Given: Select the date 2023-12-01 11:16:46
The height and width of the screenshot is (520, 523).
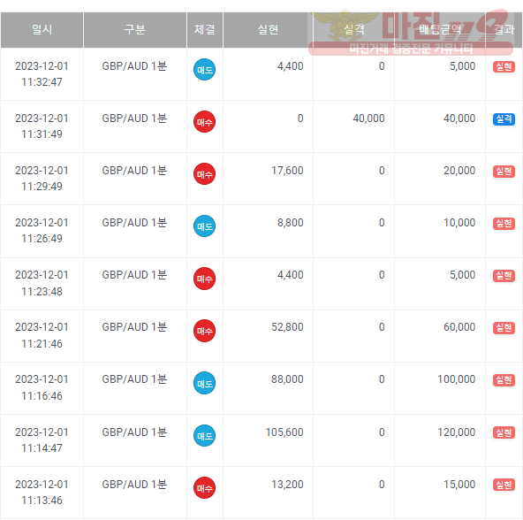Looking at the screenshot, I should point(42,387).
